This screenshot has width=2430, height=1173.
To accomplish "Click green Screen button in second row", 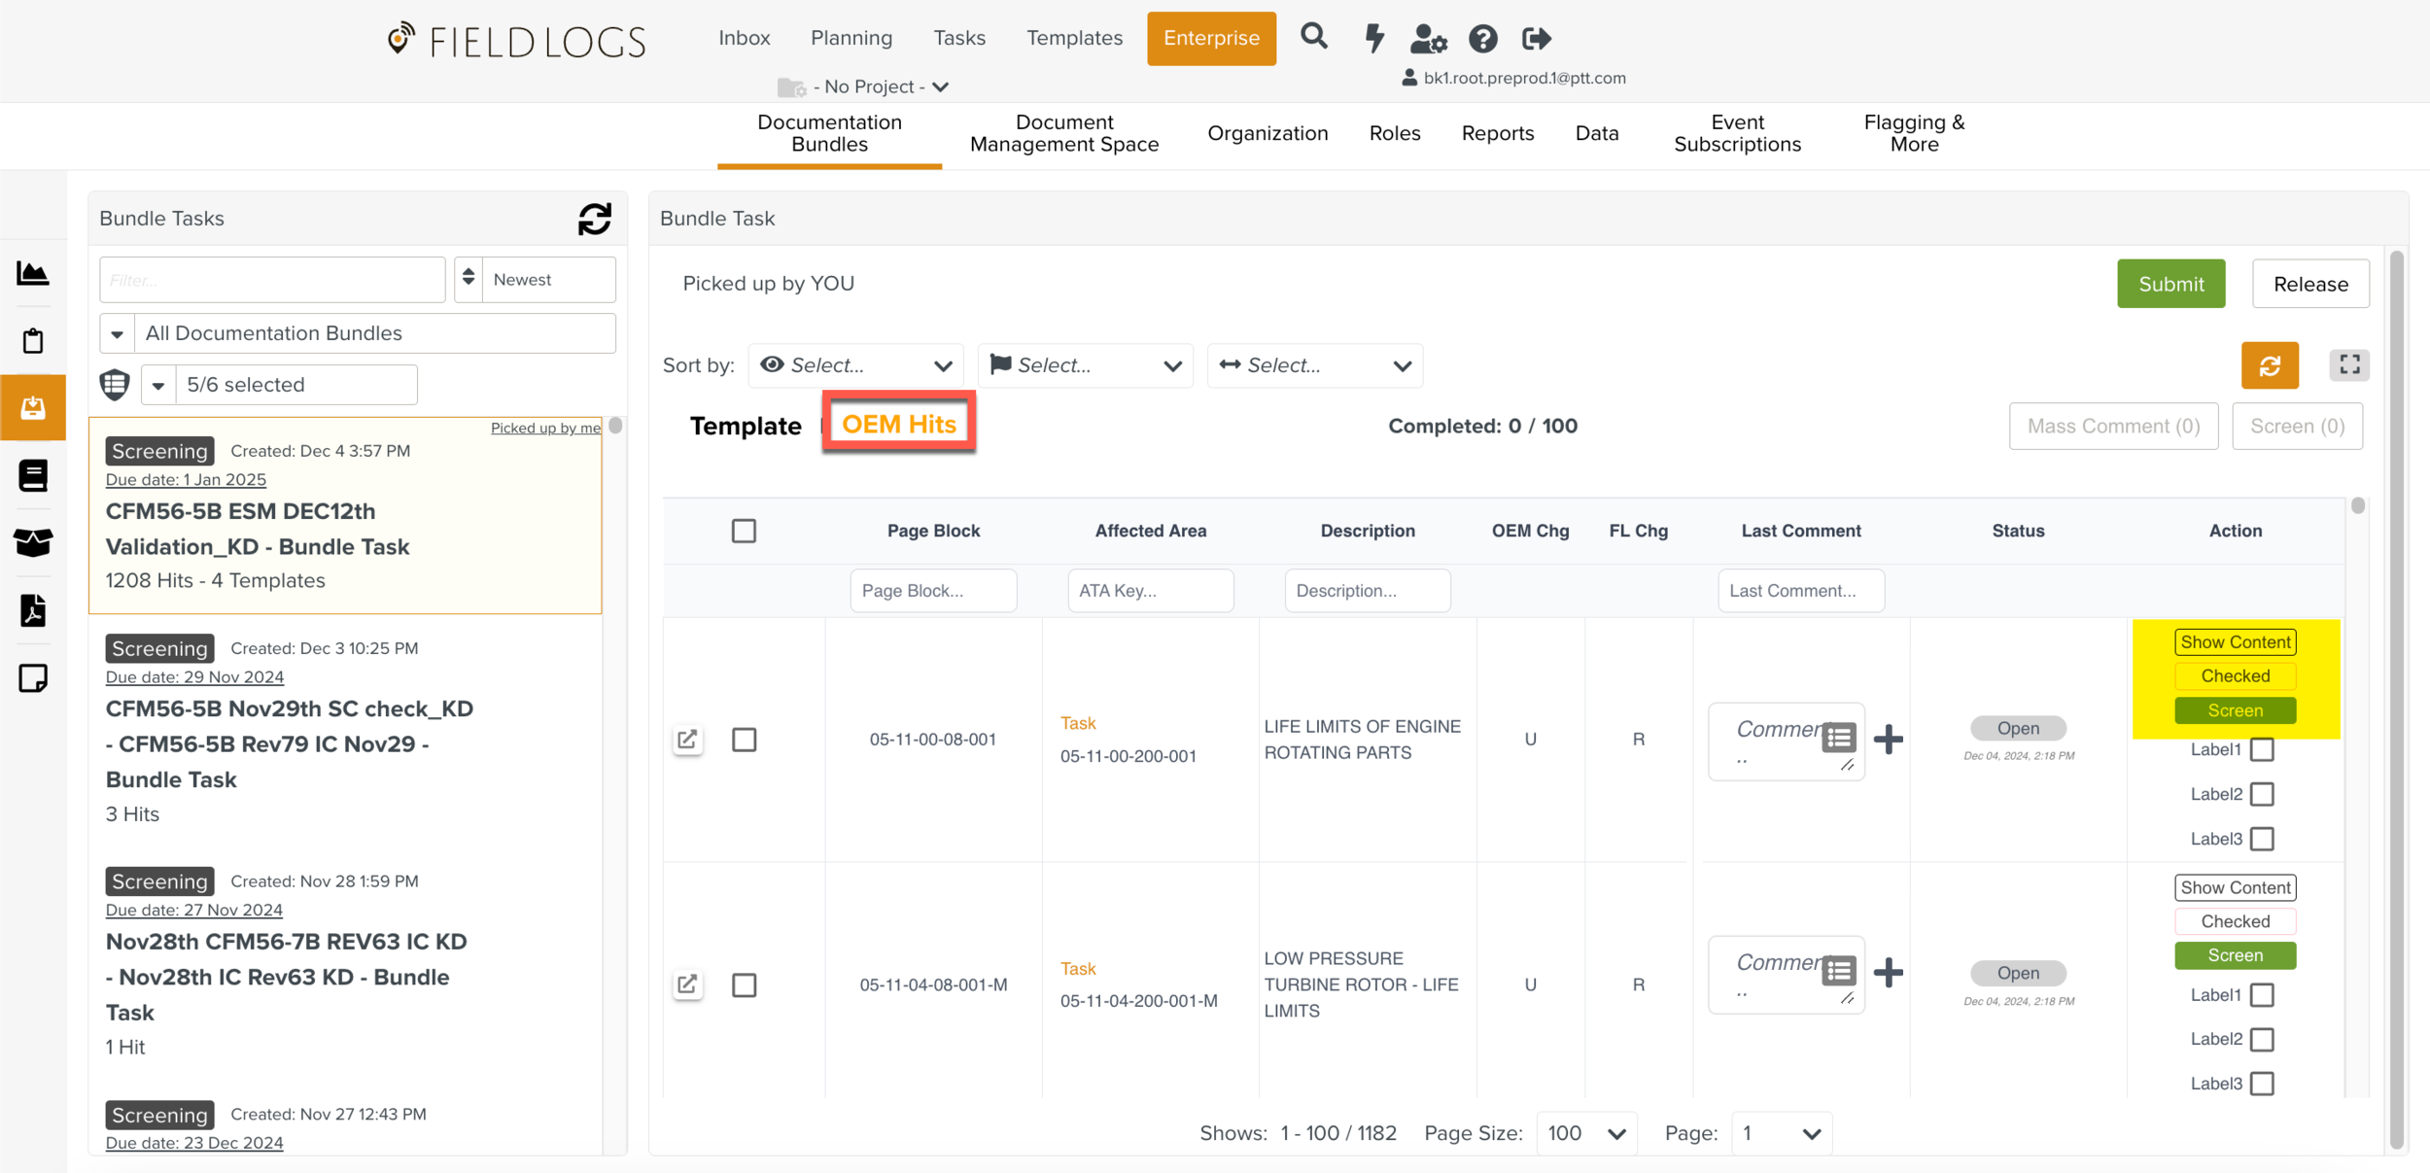I will [x=2235, y=955].
